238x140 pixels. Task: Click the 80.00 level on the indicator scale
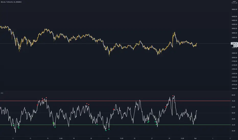tap(233, 95)
